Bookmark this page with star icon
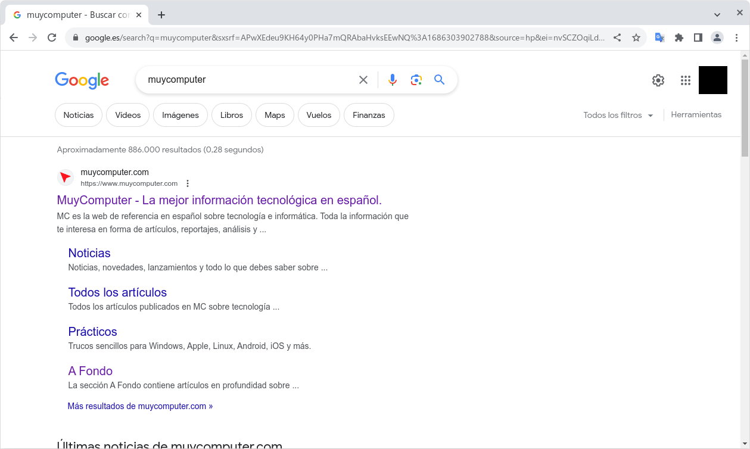This screenshot has width=750, height=449. coord(636,38)
